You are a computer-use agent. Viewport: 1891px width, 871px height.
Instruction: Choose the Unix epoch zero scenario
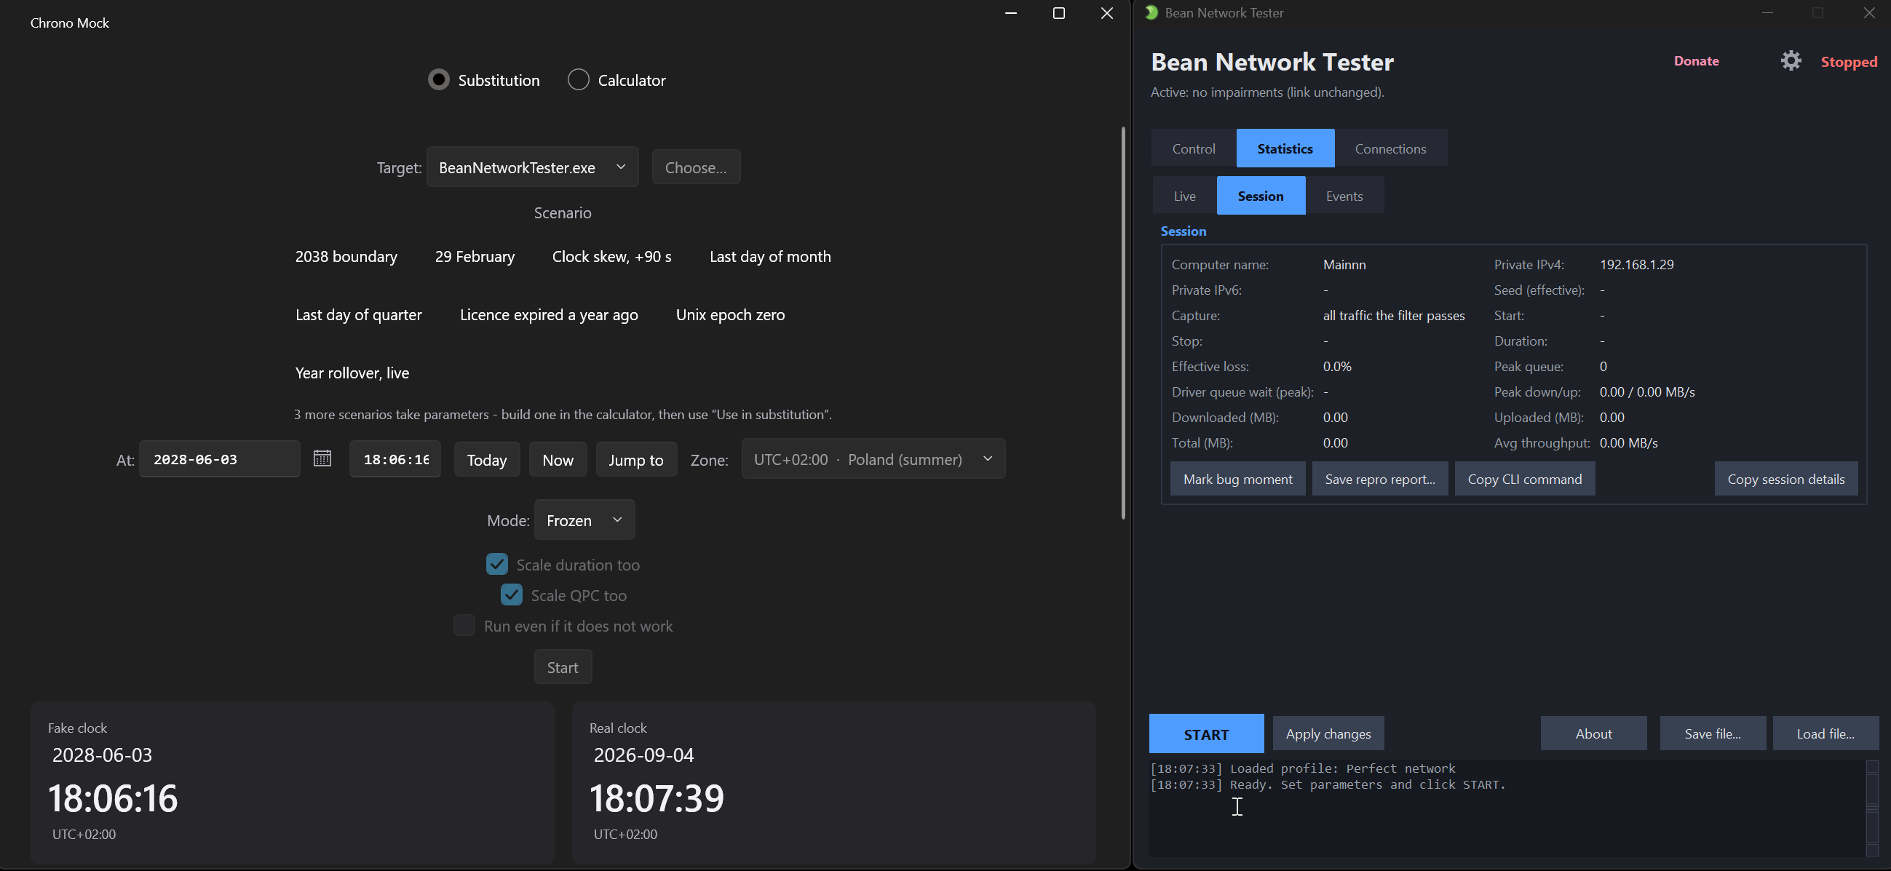coord(730,314)
